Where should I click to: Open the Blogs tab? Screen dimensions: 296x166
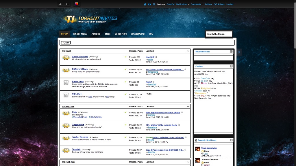point(108,34)
